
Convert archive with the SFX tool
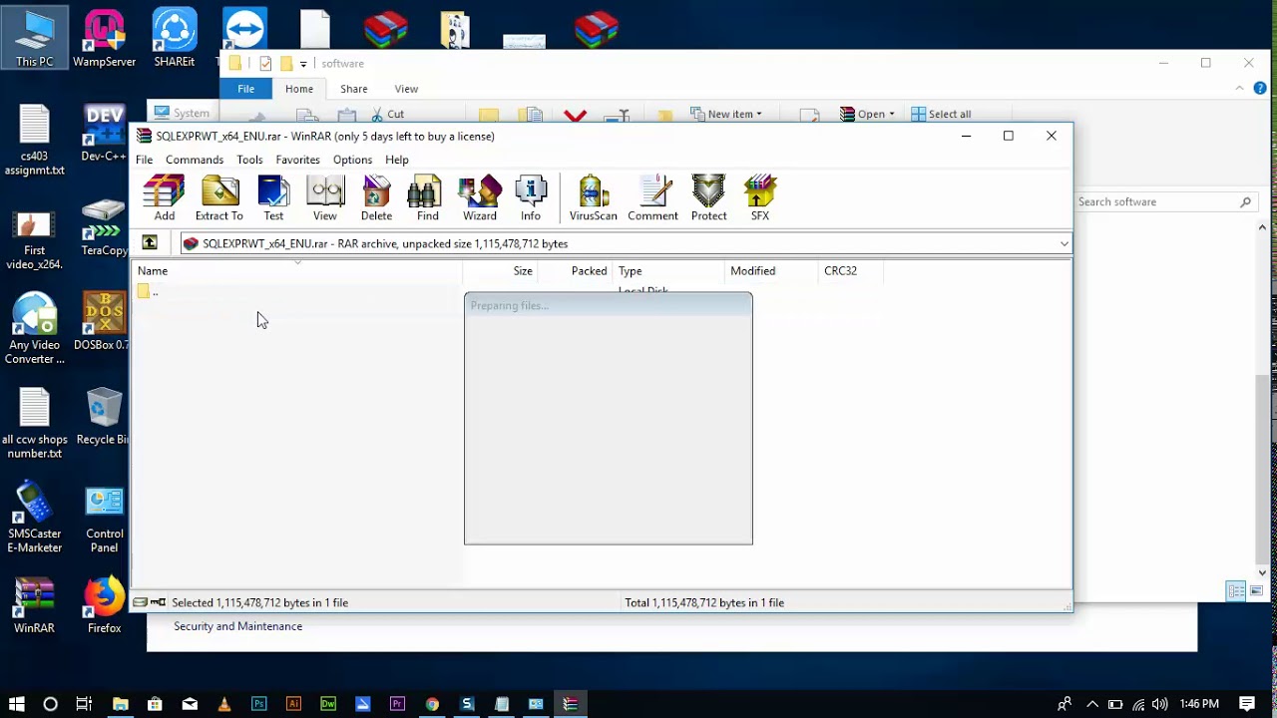(760, 197)
